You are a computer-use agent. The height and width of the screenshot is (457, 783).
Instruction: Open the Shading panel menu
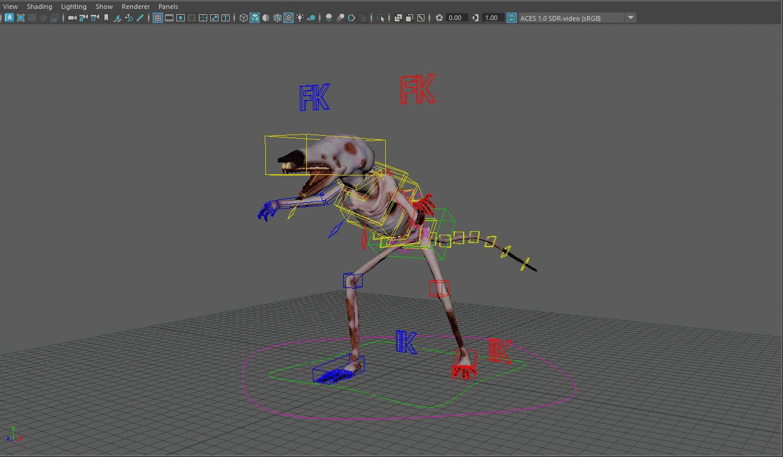point(39,7)
